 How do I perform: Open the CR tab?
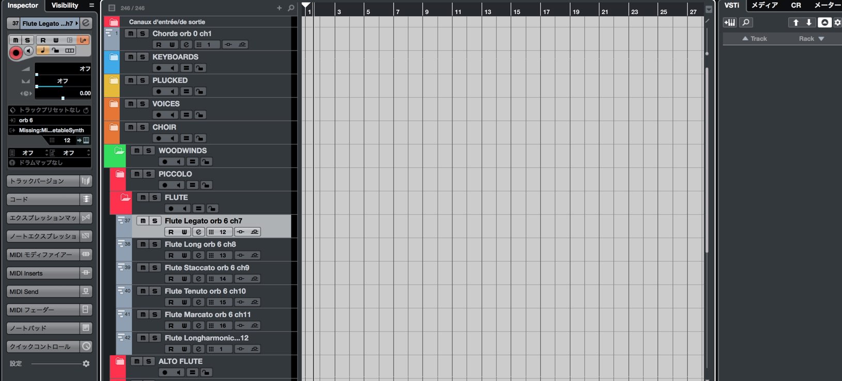tap(796, 5)
